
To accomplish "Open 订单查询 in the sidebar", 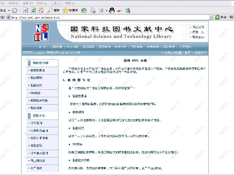I will pyautogui.click(x=36, y=123).
